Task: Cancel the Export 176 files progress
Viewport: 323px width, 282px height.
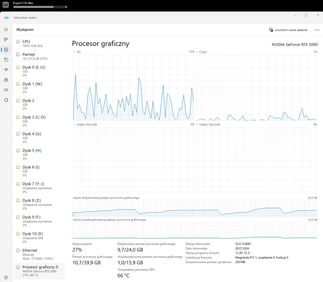Action: 66,7
